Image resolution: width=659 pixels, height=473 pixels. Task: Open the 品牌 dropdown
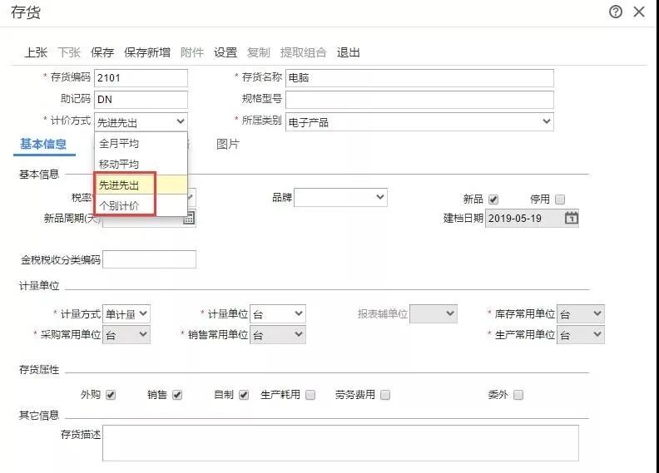click(x=340, y=197)
